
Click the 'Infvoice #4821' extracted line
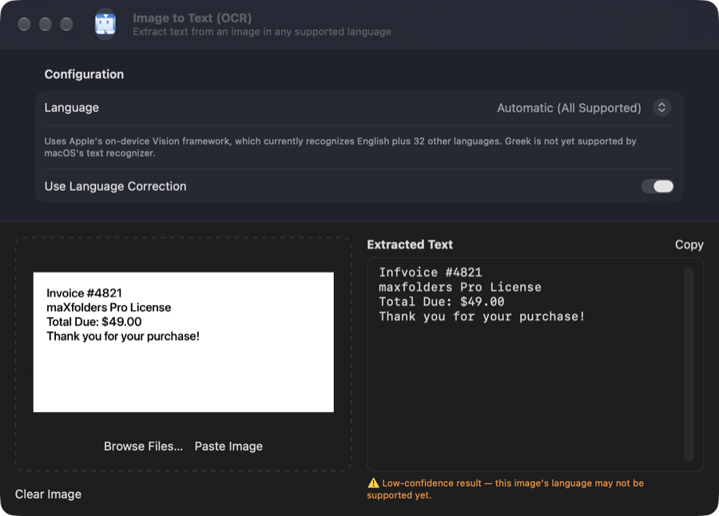(x=430, y=272)
